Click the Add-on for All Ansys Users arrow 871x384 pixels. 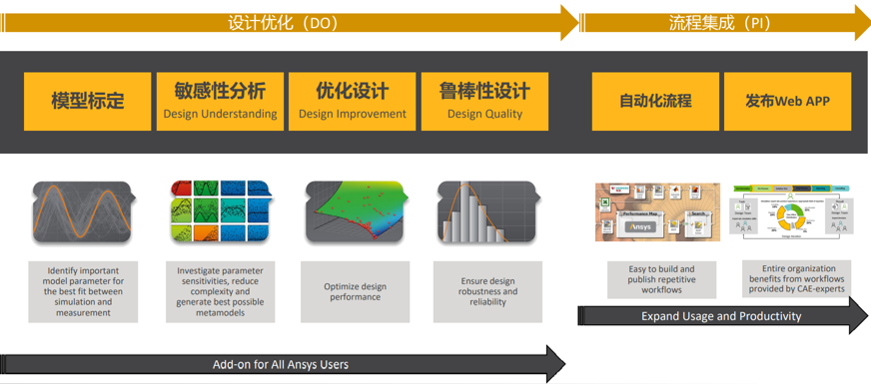click(x=283, y=364)
